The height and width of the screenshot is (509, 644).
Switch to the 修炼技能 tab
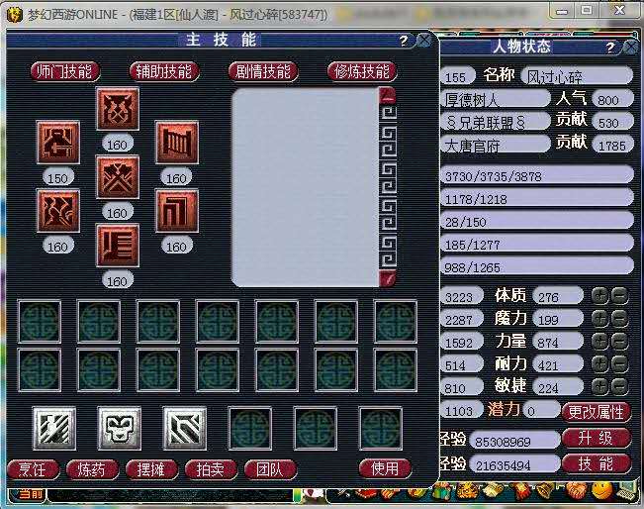click(x=362, y=72)
